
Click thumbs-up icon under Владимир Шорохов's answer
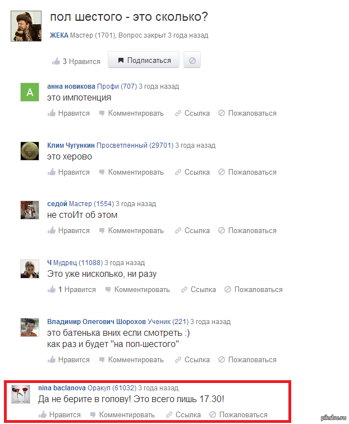[52, 359]
